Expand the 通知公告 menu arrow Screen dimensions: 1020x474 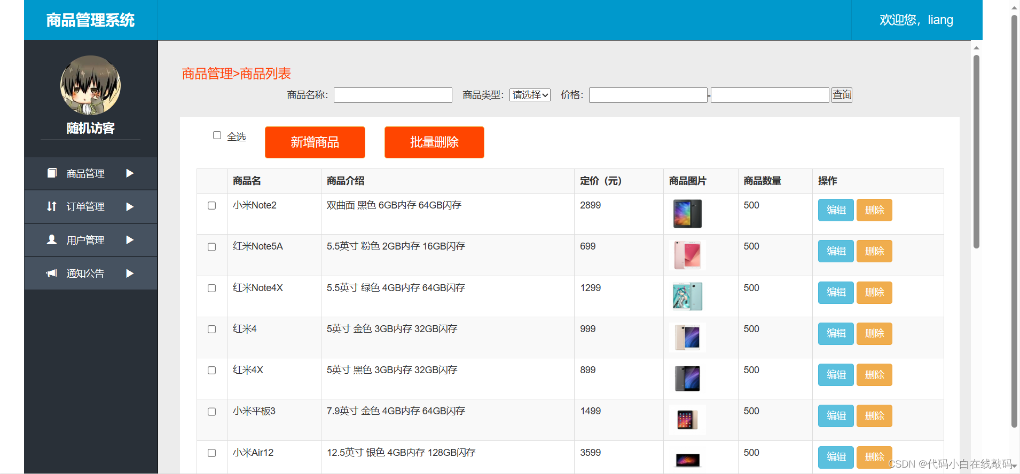pyautogui.click(x=130, y=274)
